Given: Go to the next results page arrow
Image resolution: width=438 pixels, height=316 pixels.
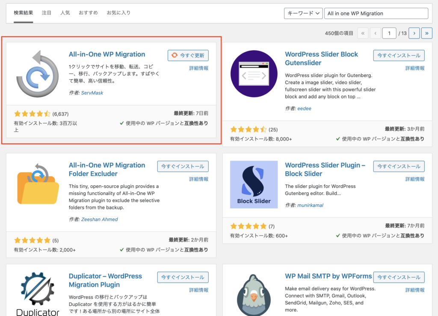Looking at the screenshot, I should 414,33.
